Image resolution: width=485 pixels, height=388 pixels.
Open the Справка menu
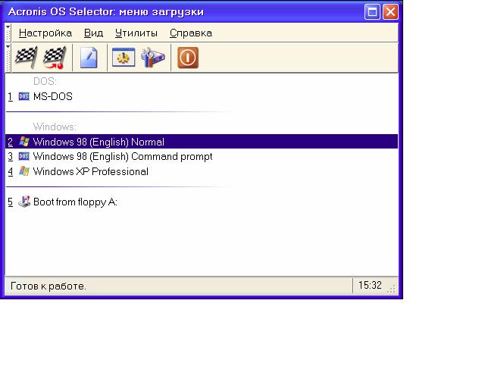pyautogui.click(x=191, y=33)
